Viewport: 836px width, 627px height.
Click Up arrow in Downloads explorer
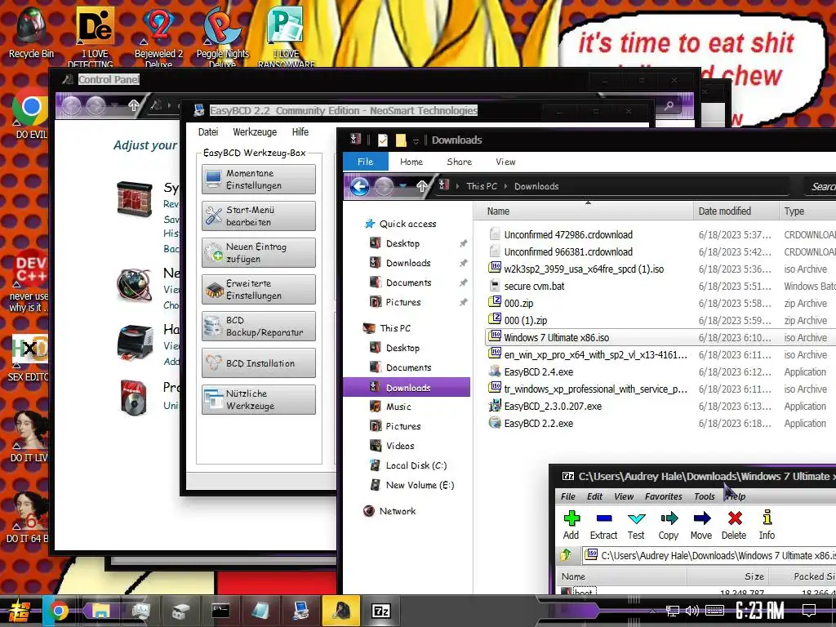[x=422, y=186]
